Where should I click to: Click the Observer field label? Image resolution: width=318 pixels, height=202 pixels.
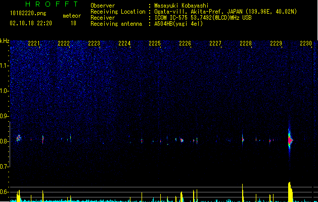tap(103, 6)
